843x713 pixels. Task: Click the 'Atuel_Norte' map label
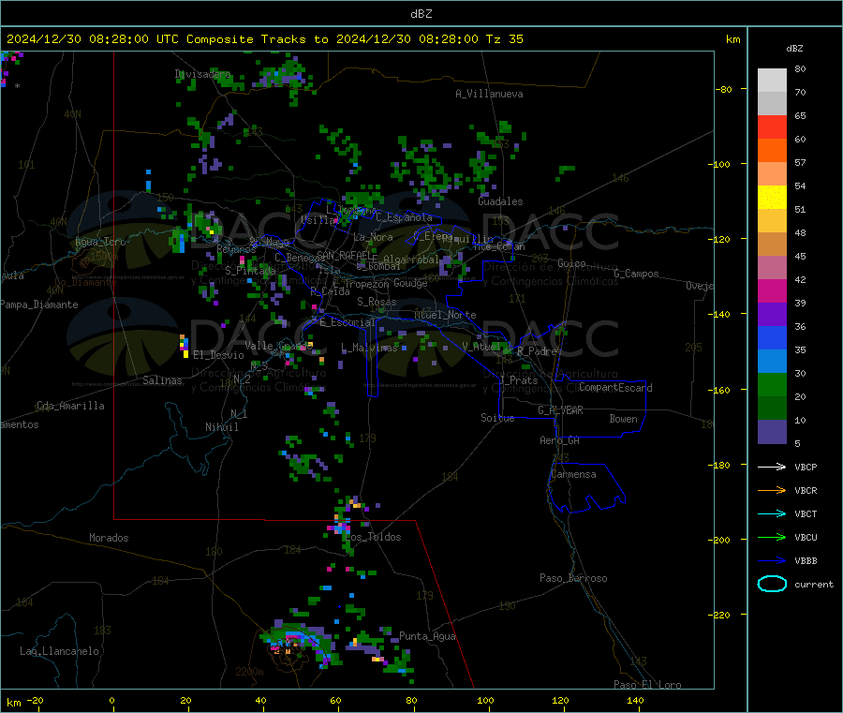tap(445, 315)
